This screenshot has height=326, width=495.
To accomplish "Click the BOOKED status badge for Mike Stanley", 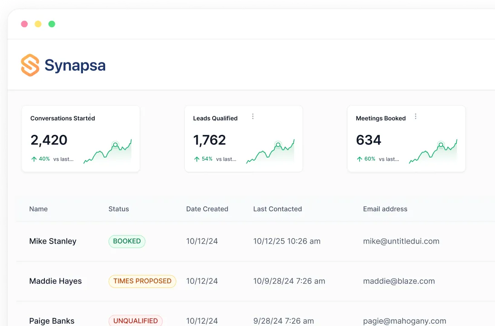I will tap(126, 241).
